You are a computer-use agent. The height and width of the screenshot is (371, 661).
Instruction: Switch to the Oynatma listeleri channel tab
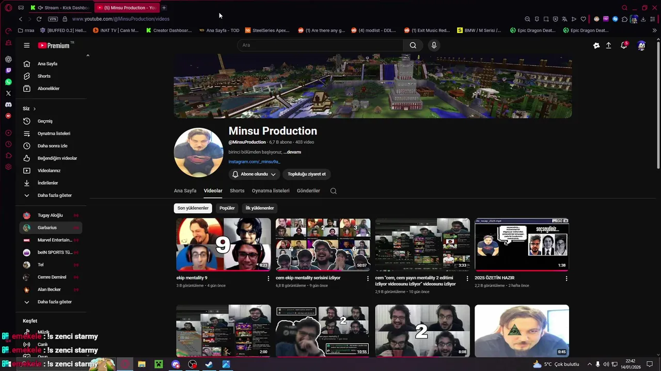point(271,191)
